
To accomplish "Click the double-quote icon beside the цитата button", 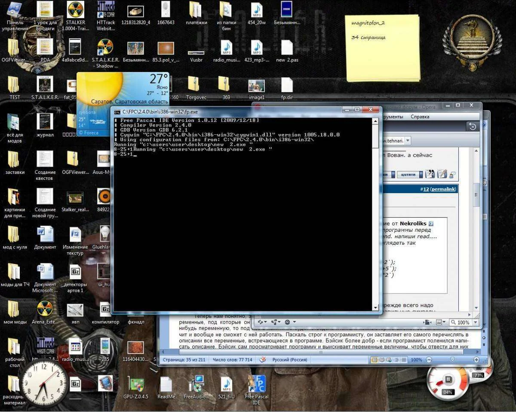I will [430, 174].
